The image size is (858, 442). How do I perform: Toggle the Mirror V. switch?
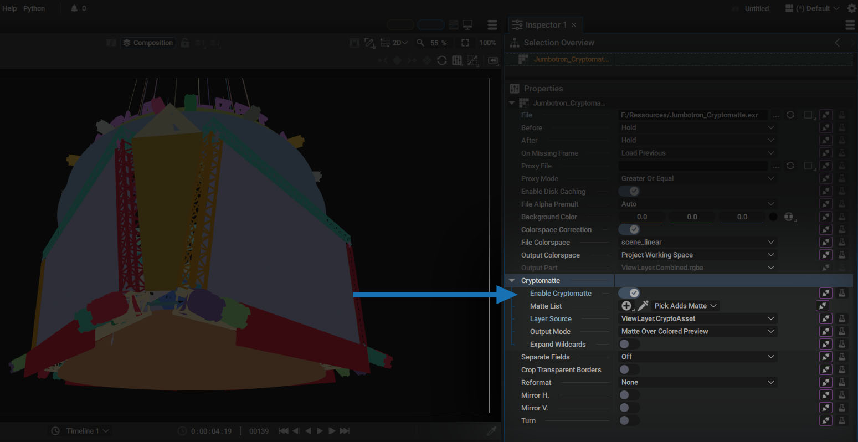pos(629,408)
